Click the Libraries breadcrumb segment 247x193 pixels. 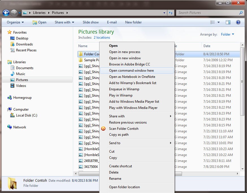tap(39, 13)
